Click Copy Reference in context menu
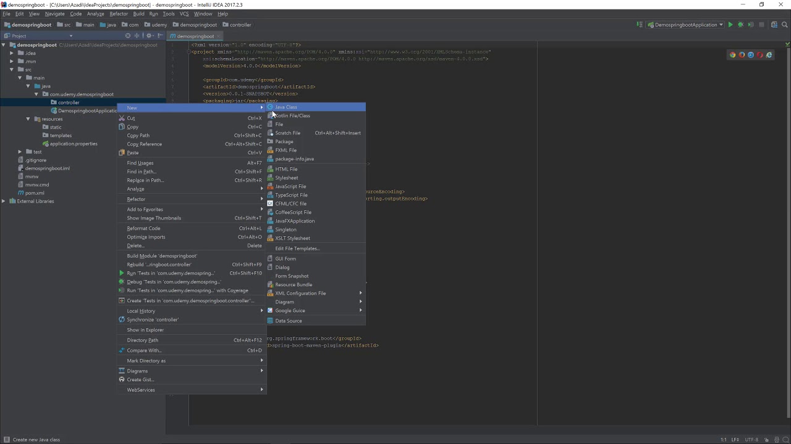Viewport: 791px width, 444px height. [192, 144]
